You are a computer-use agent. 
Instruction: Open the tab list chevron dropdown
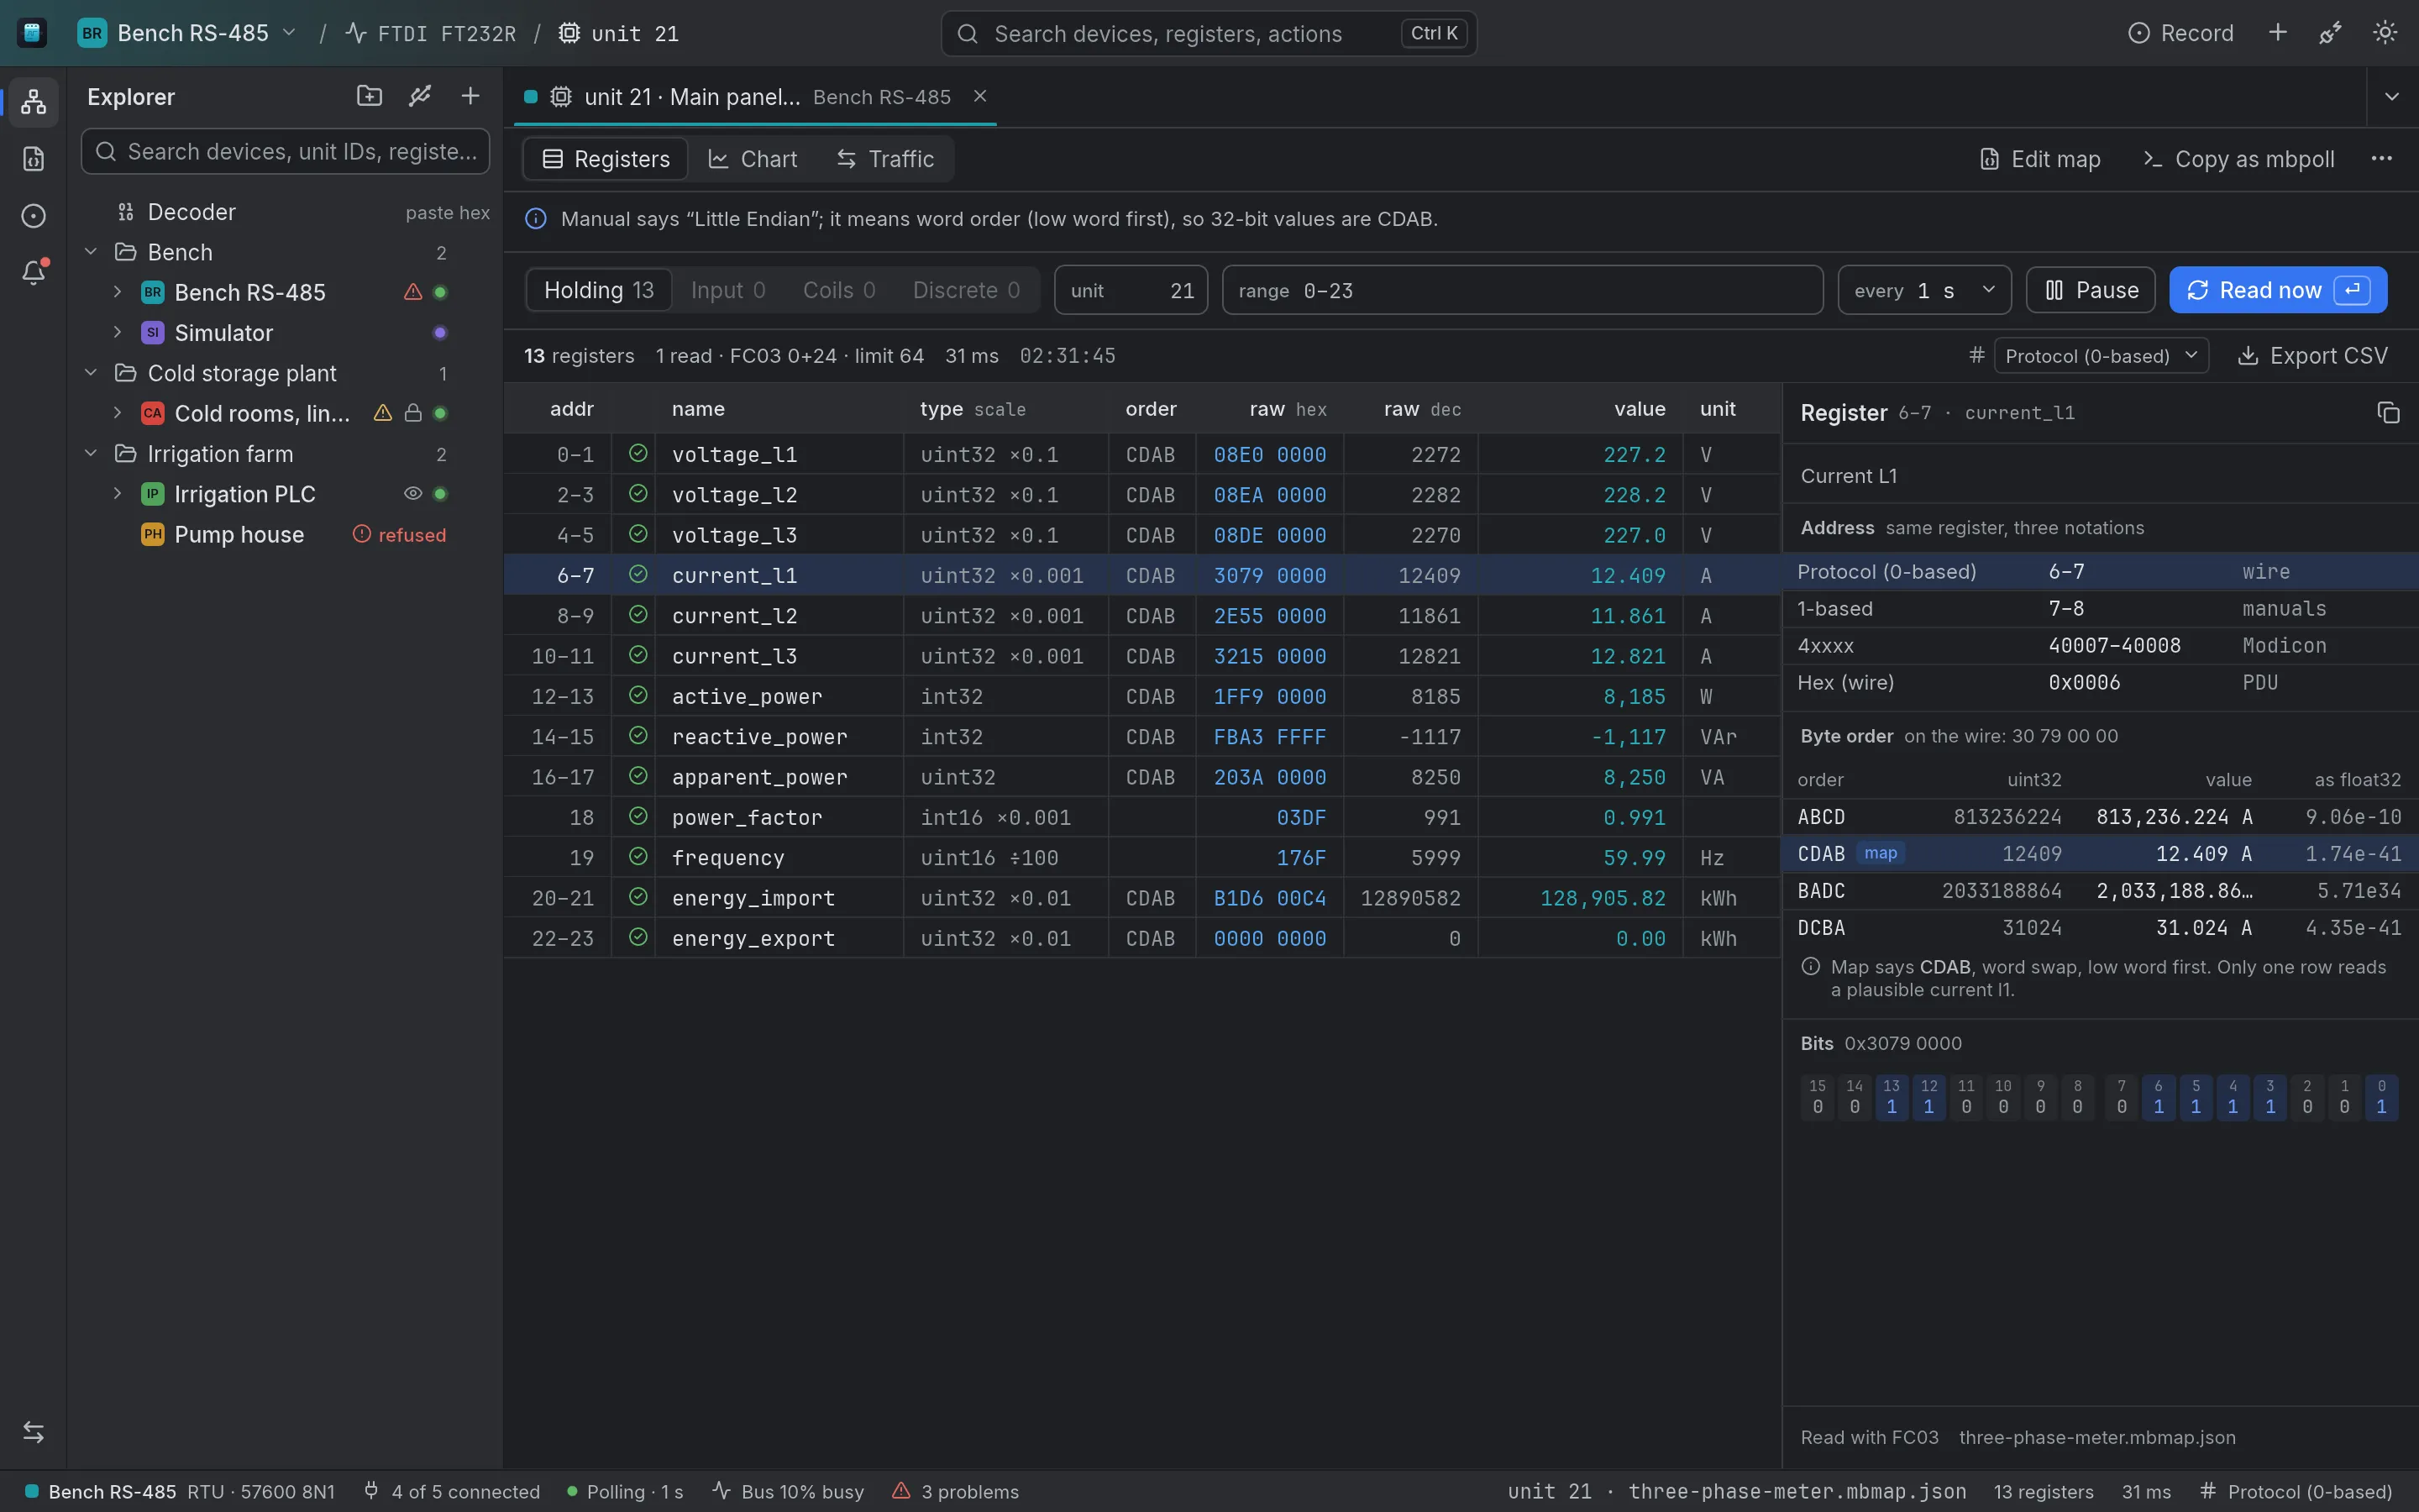click(x=2392, y=97)
